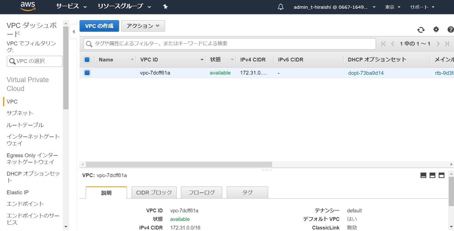The height and width of the screenshot is (231, 454).
Task: Click the DHCP オプションセット column header
Action: point(377,60)
